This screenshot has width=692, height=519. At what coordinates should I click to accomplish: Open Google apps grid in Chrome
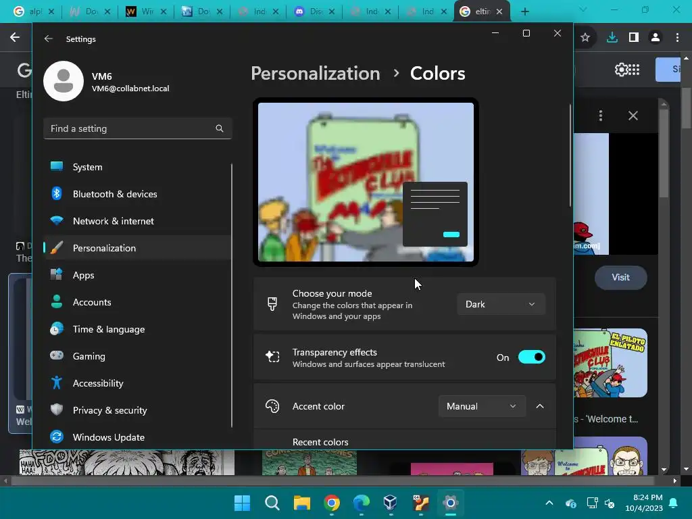pos(634,70)
